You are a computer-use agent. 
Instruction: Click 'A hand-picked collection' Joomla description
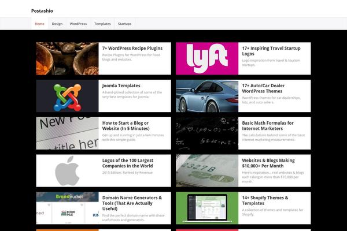(132, 94)
